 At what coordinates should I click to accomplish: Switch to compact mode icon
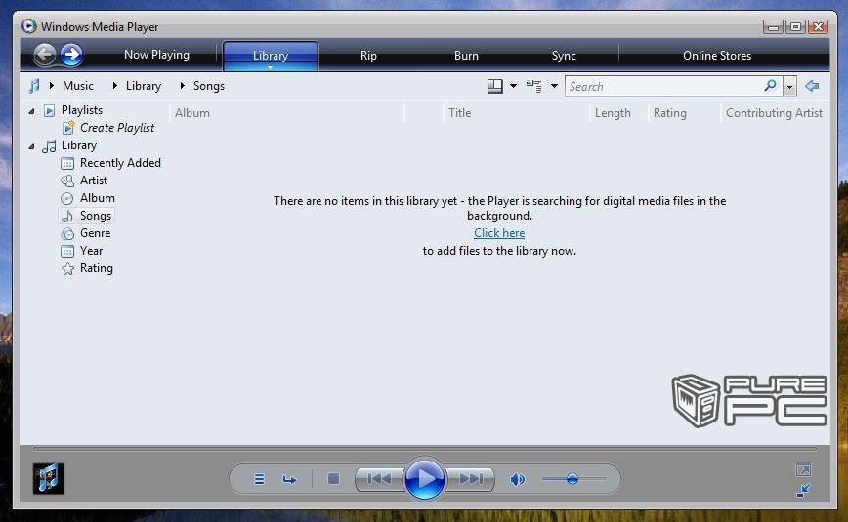[x=803, y=490]
